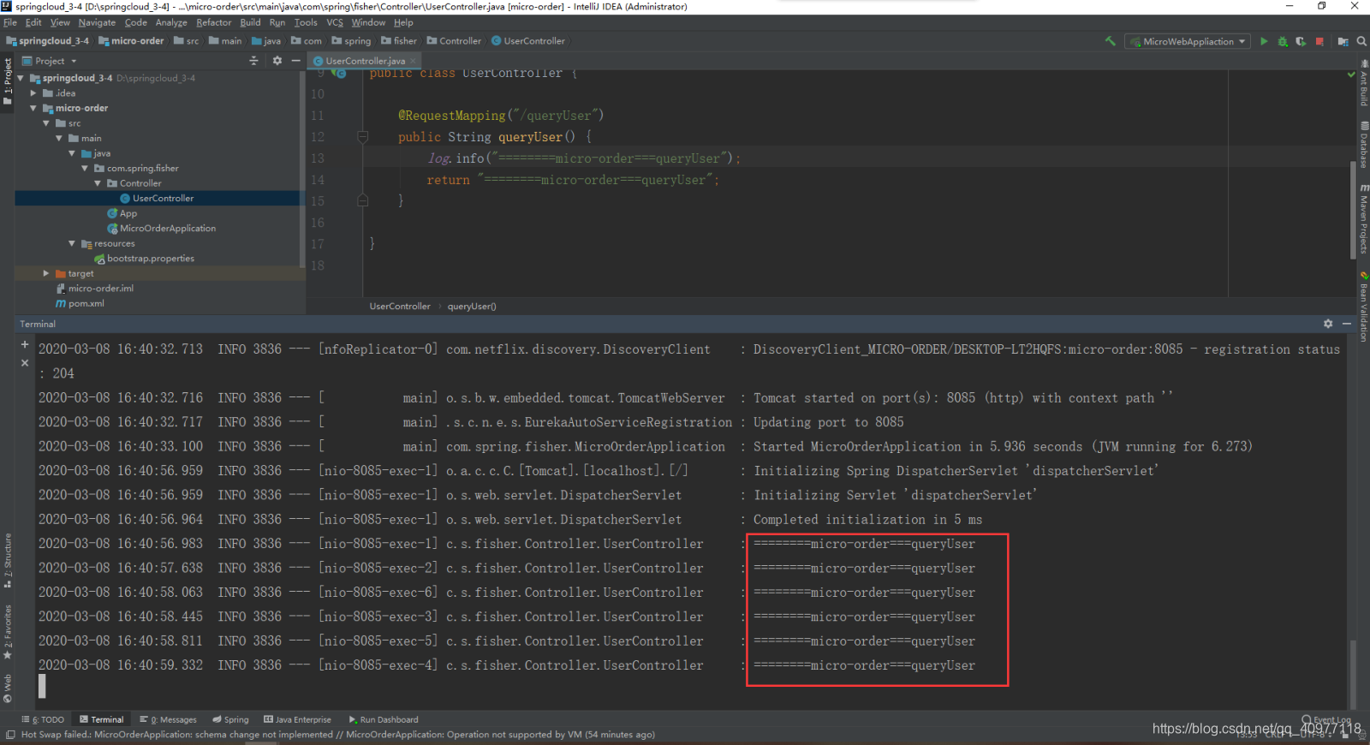Toggle the Favorites tool window stripe
1370x745 pixels.
(8, 632)
